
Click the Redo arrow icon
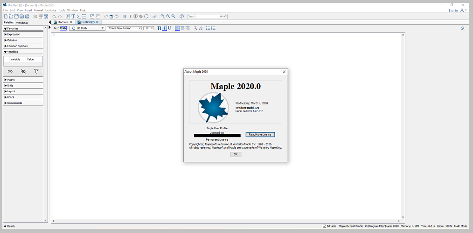(x=60, y=16)
